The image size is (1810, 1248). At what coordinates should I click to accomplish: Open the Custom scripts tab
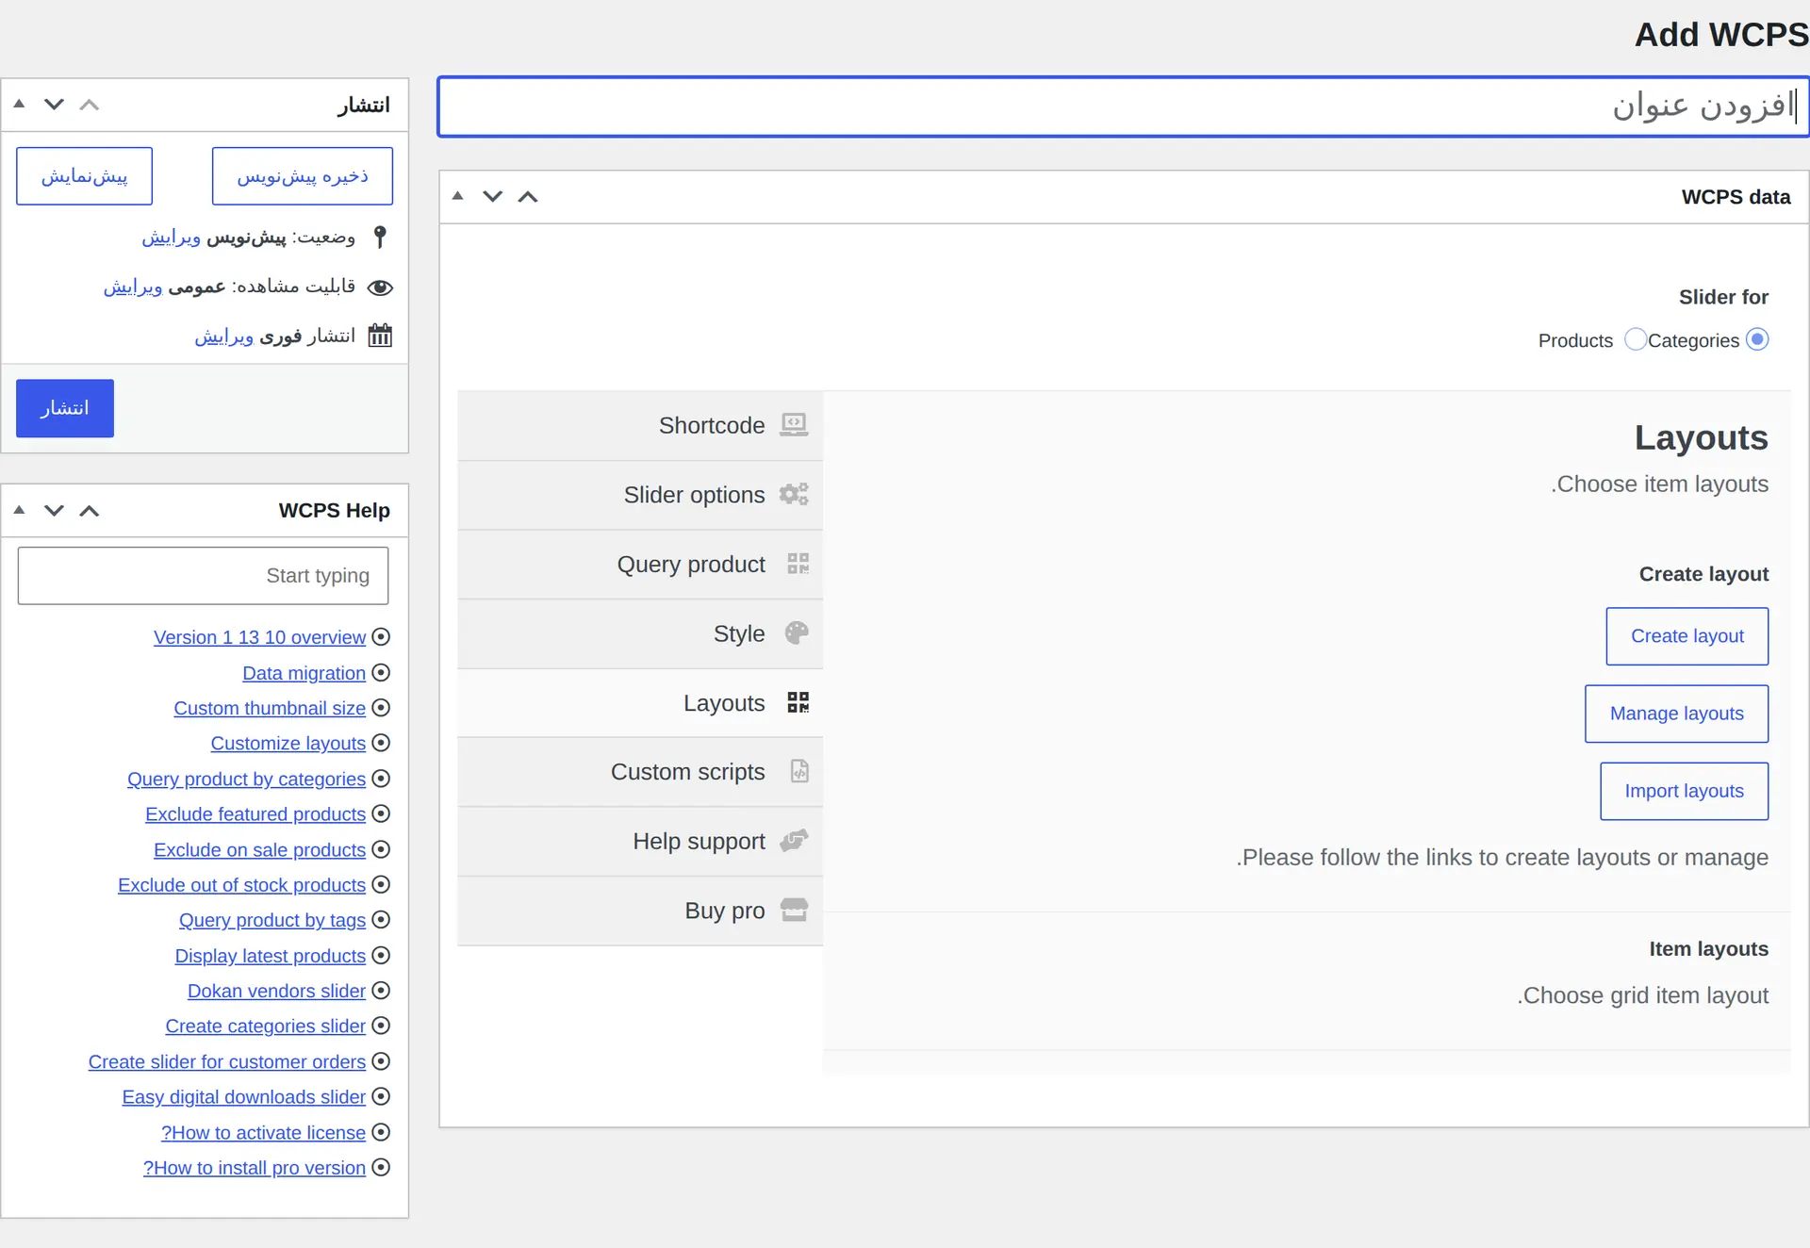pos(640,772)
